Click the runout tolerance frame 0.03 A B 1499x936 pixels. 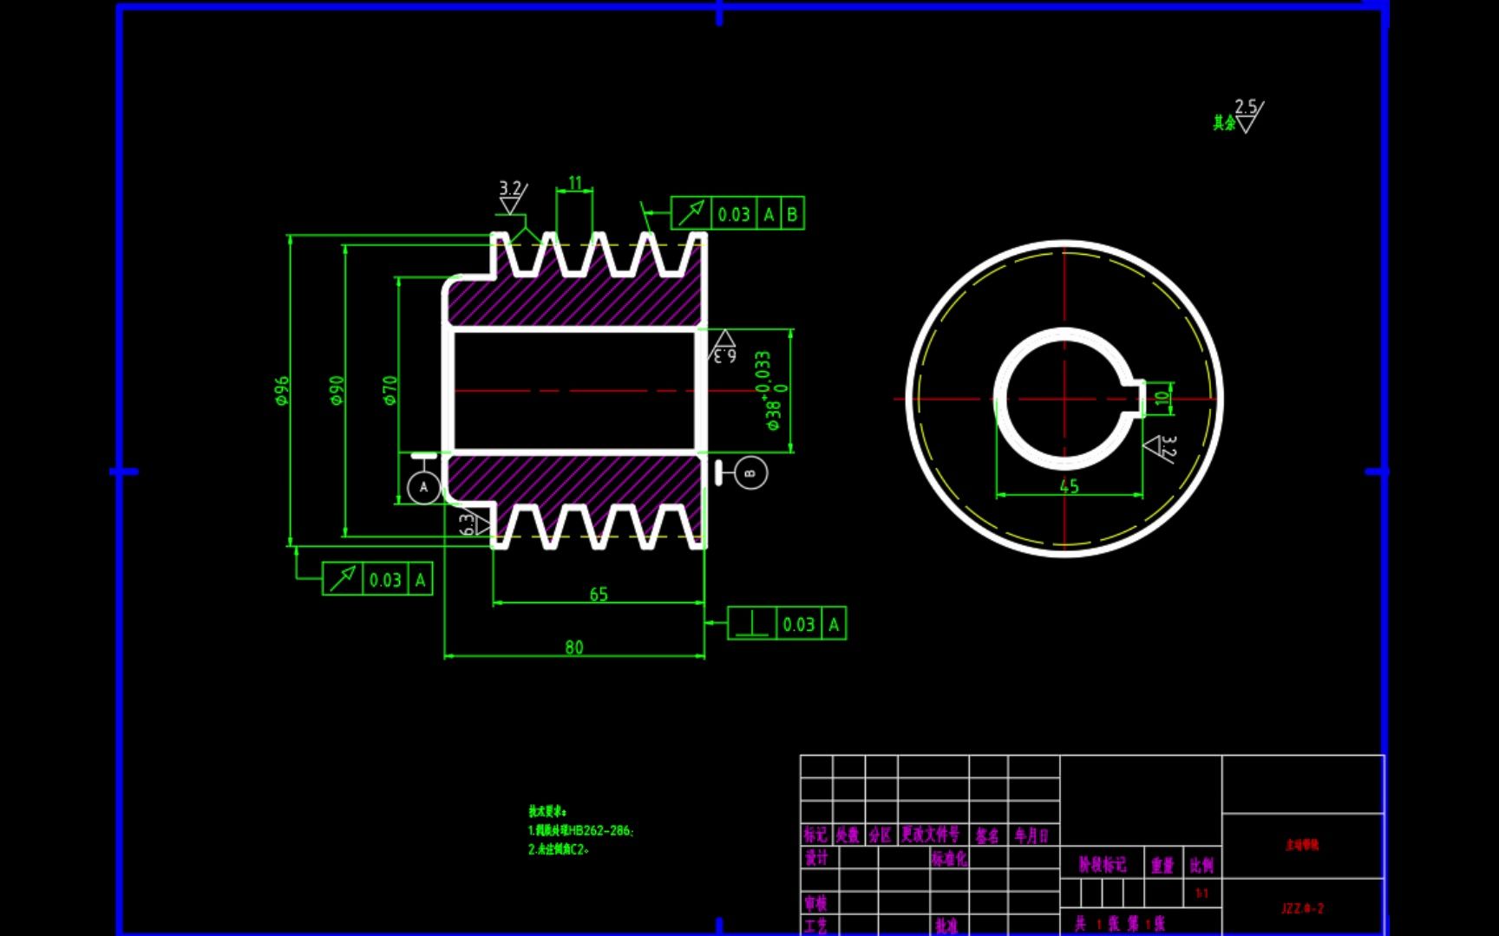pyautogui.click(x=737, y=213)
